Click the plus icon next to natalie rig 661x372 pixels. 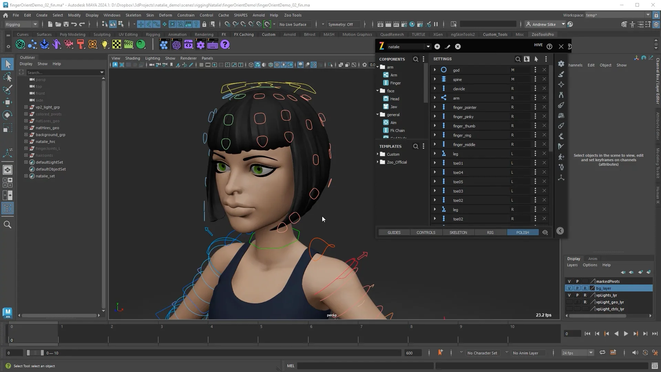click(437, 46)
